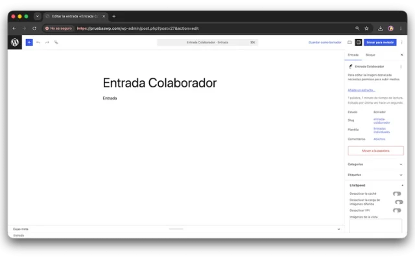The image size is (415, 259).
Task: Open editor options three-dot menu
Action: (x=402, y=42)
